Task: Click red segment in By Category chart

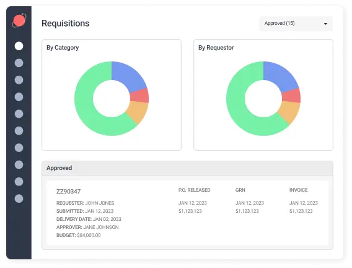Action: click(139, 96)
